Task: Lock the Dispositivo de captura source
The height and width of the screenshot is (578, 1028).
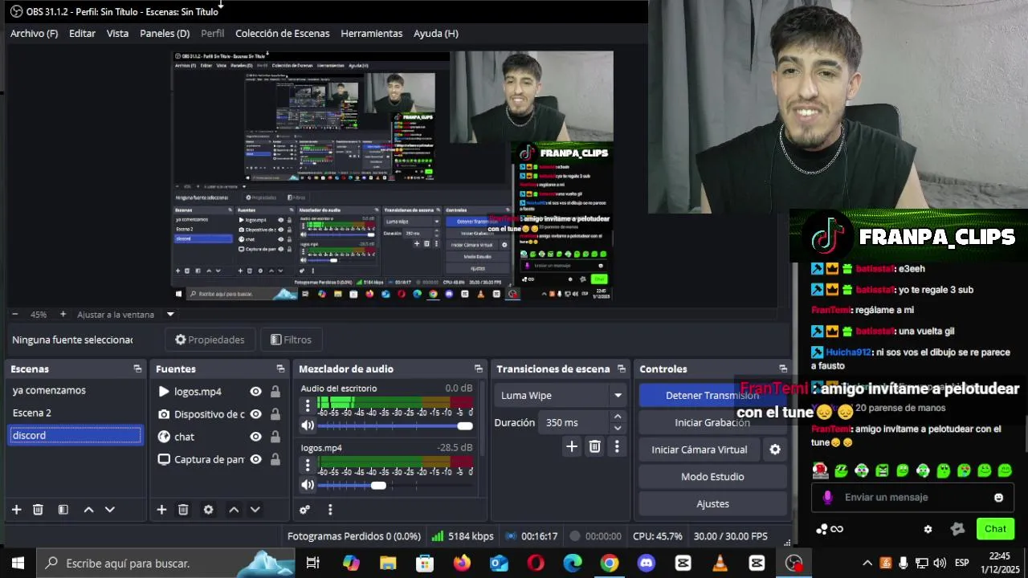Action: click(x=275, y=414)
